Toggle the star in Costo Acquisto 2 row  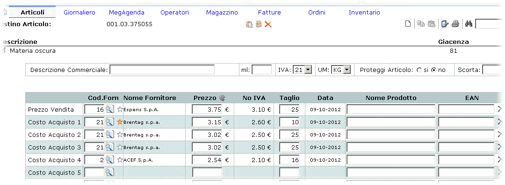tap(120, 135)
